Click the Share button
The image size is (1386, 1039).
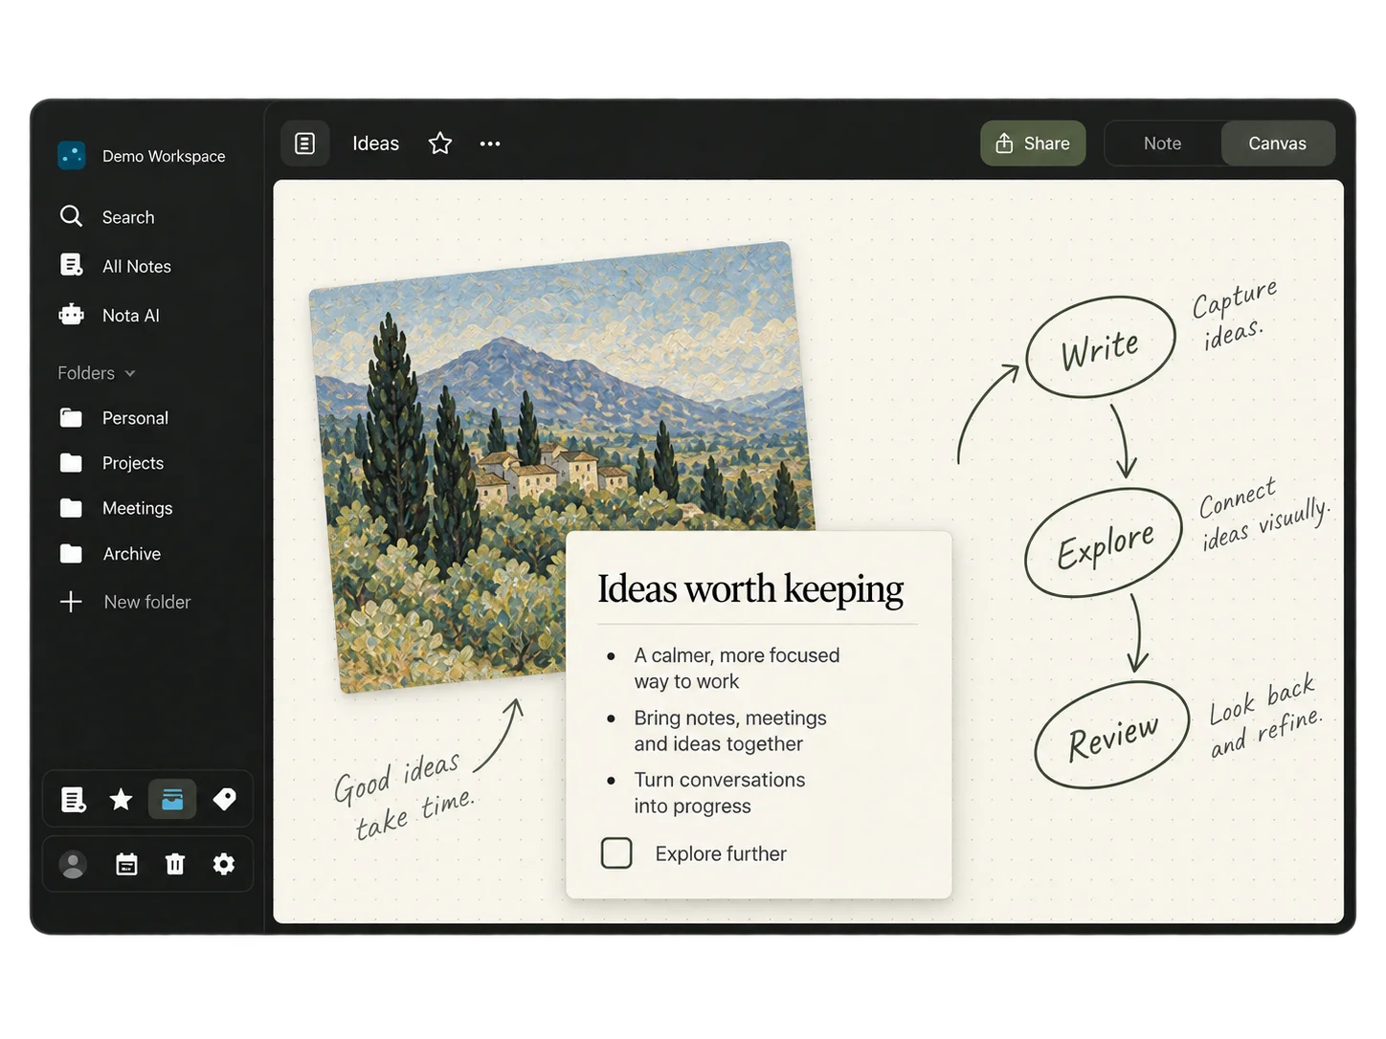click(1033, 144)
